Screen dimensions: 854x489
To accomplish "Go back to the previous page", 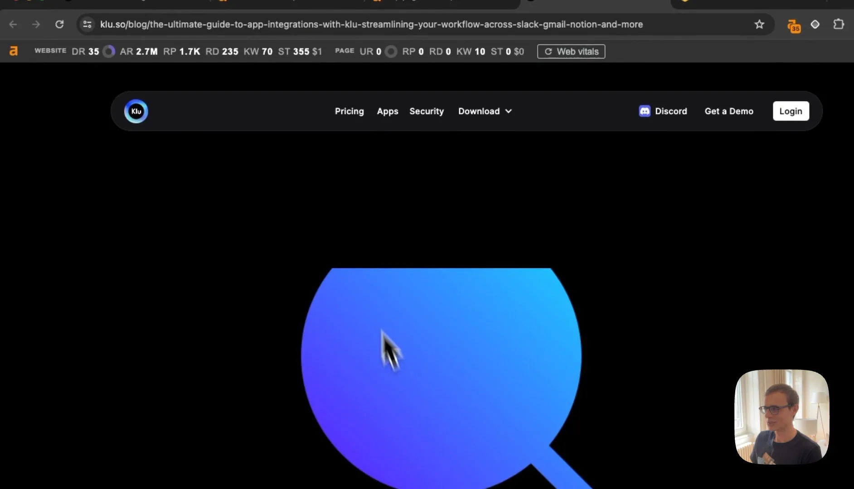I will pyautogui.click(x=13, y=24).
